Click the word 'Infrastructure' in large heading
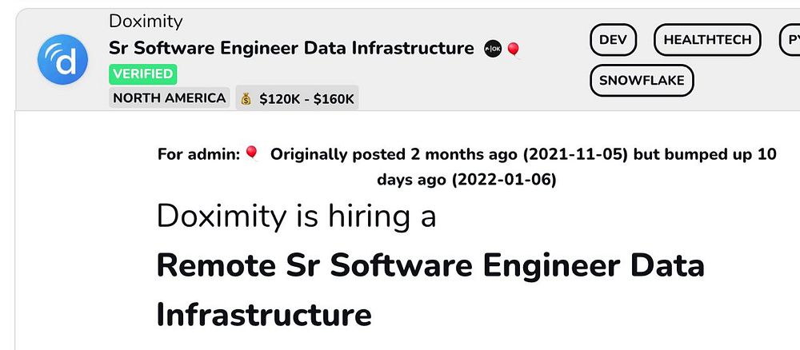This screenshot has width=800, height=350. pos(264,313)
